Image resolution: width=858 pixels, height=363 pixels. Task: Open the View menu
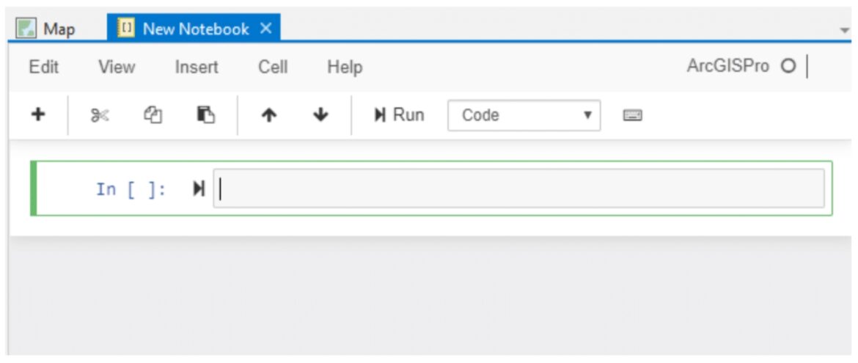pos(117,67)
